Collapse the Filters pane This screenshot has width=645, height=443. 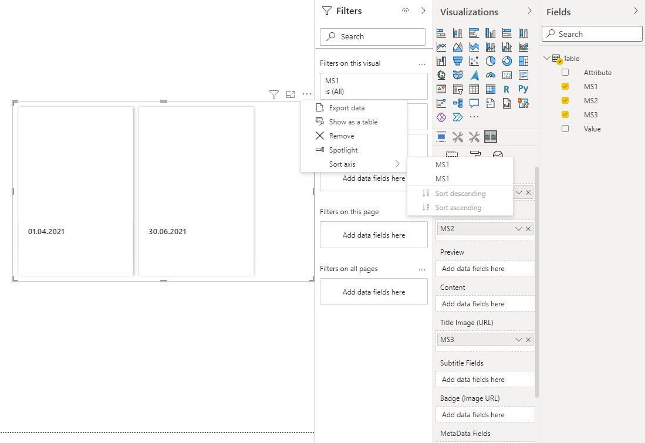tap(423, 11)
